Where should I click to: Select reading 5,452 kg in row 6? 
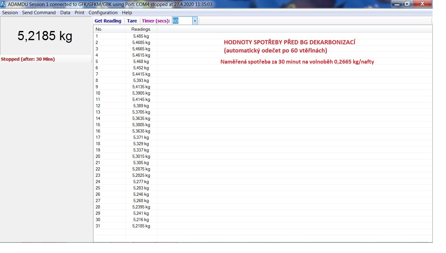(x=141, y=68)
